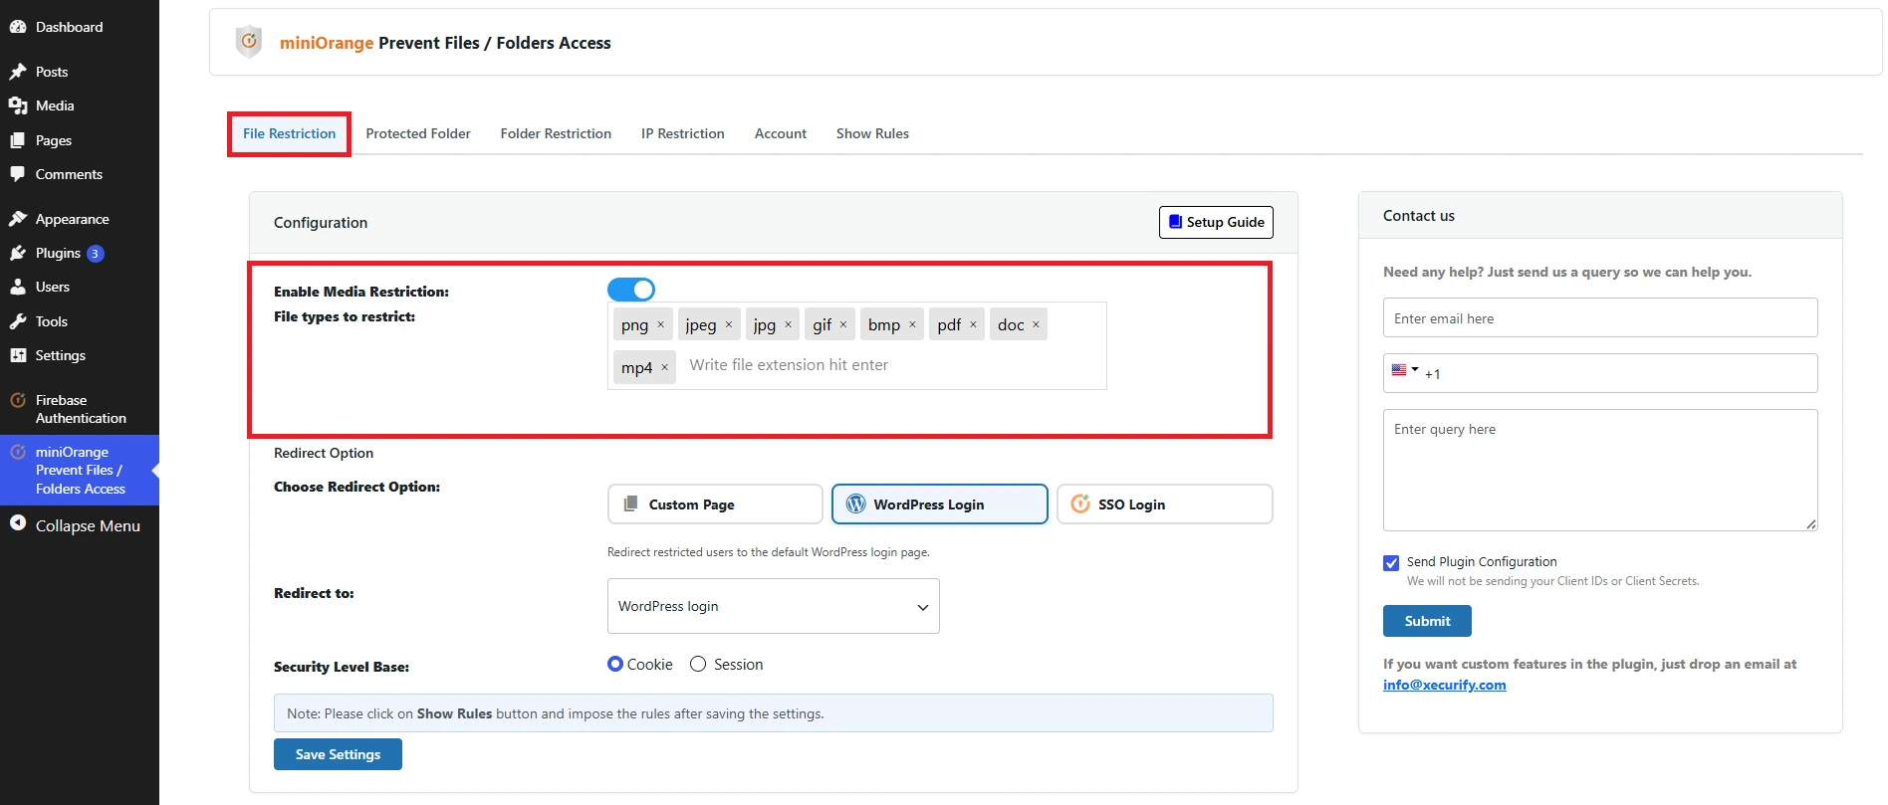Switch to the Folder Restriction tab
The width and height of the screenshot is (1888, 805).
(x=556, y=133)
